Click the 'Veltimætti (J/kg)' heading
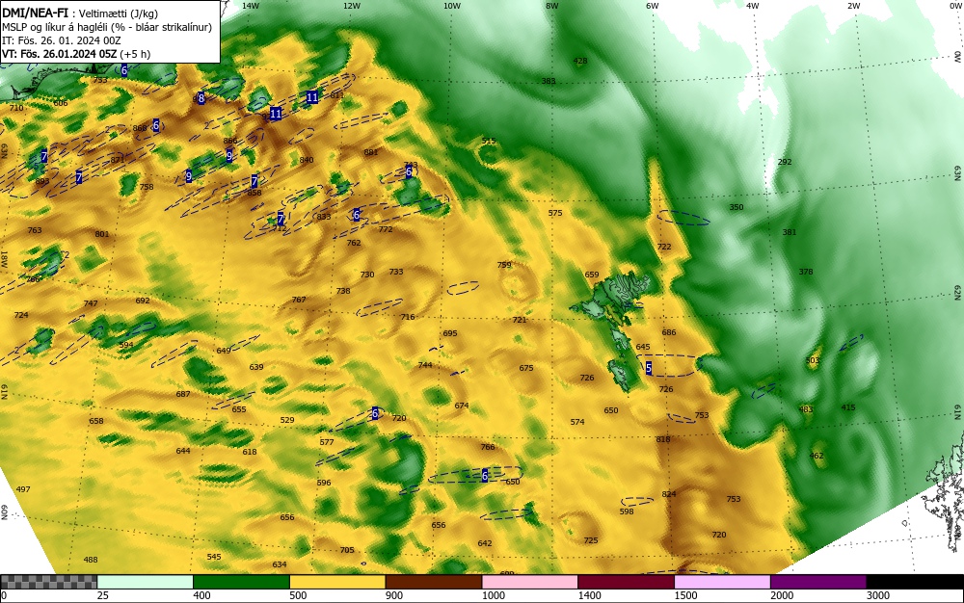The width and height of the screenshot is (964, 603). [119, 13]
